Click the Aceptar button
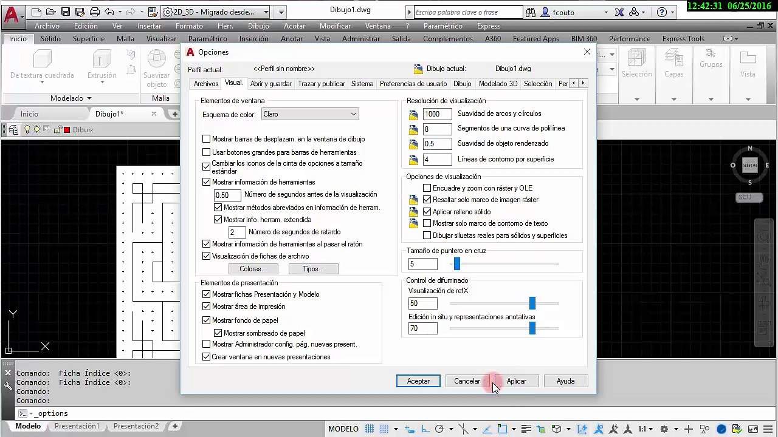This screenshot has height=437, width=778. click(x=418, y=381)
